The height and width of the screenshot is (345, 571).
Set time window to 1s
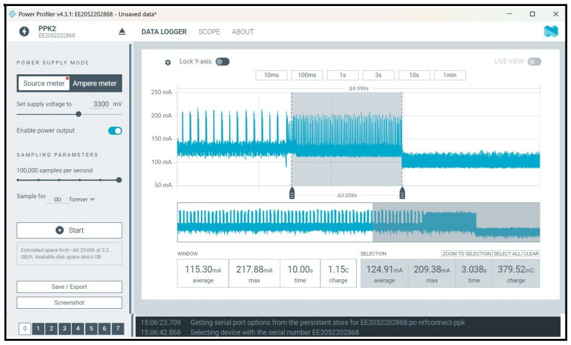pos(343,75)
